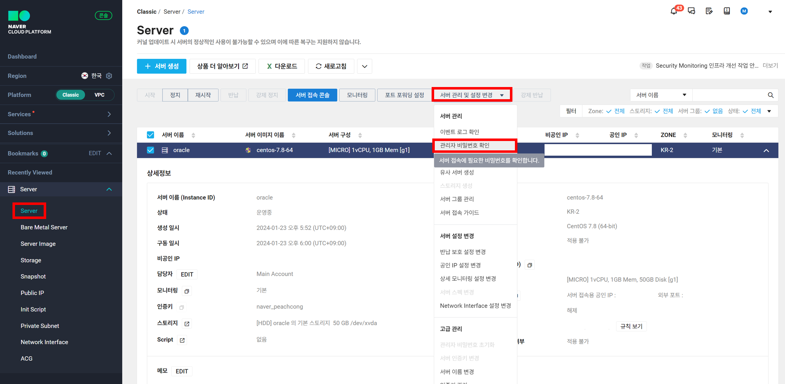
Task: Open the user profile avatar icon
Action: (744, 11)
